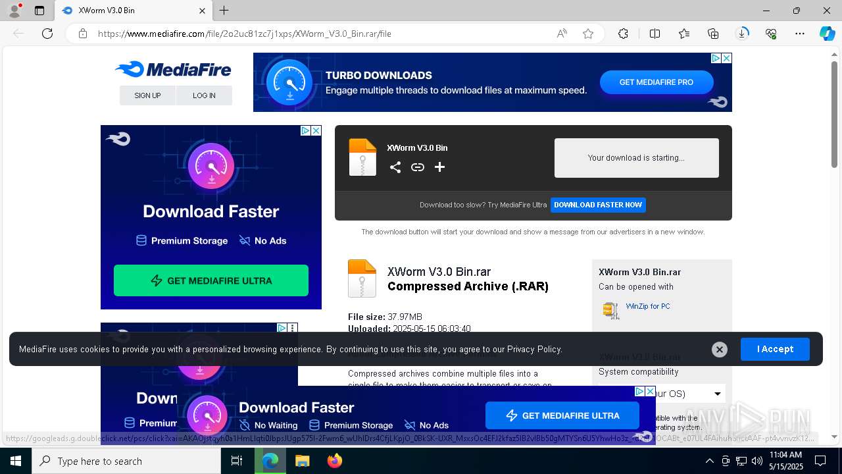Screen dimensions: 842x474
Task: Close the bottom banner ad
Action: [650, 391]
